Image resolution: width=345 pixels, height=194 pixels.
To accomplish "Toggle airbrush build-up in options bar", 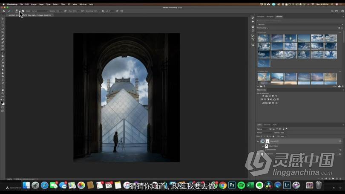I will [82, 11].
